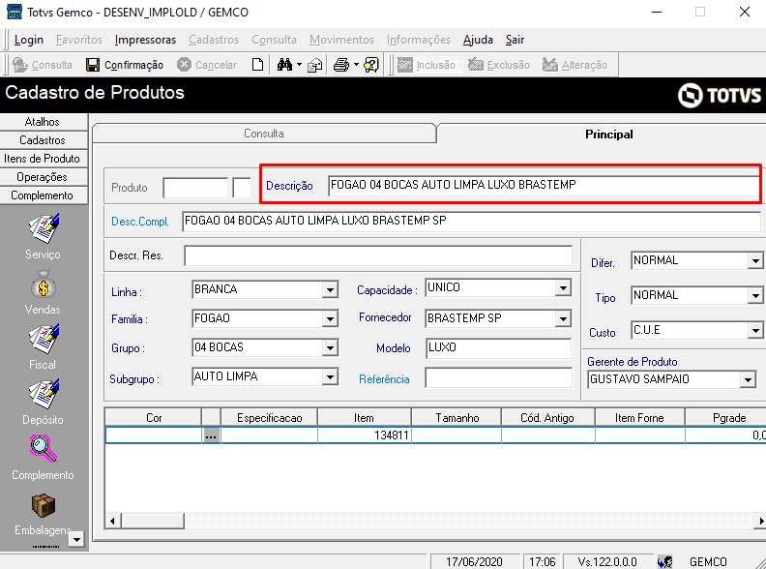Click the printer toolbar icon
The height and width of the screenshot is (569, 766).
(x=341, y=65)
